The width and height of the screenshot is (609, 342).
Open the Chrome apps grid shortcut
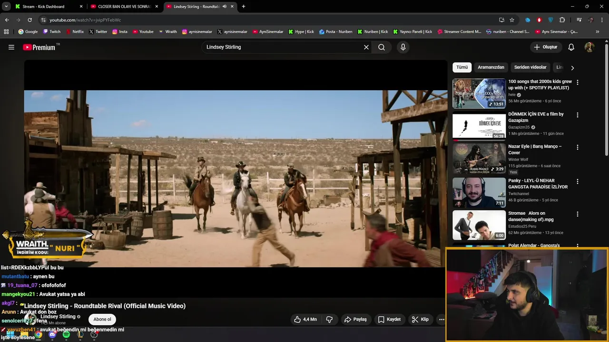[6, 32]
